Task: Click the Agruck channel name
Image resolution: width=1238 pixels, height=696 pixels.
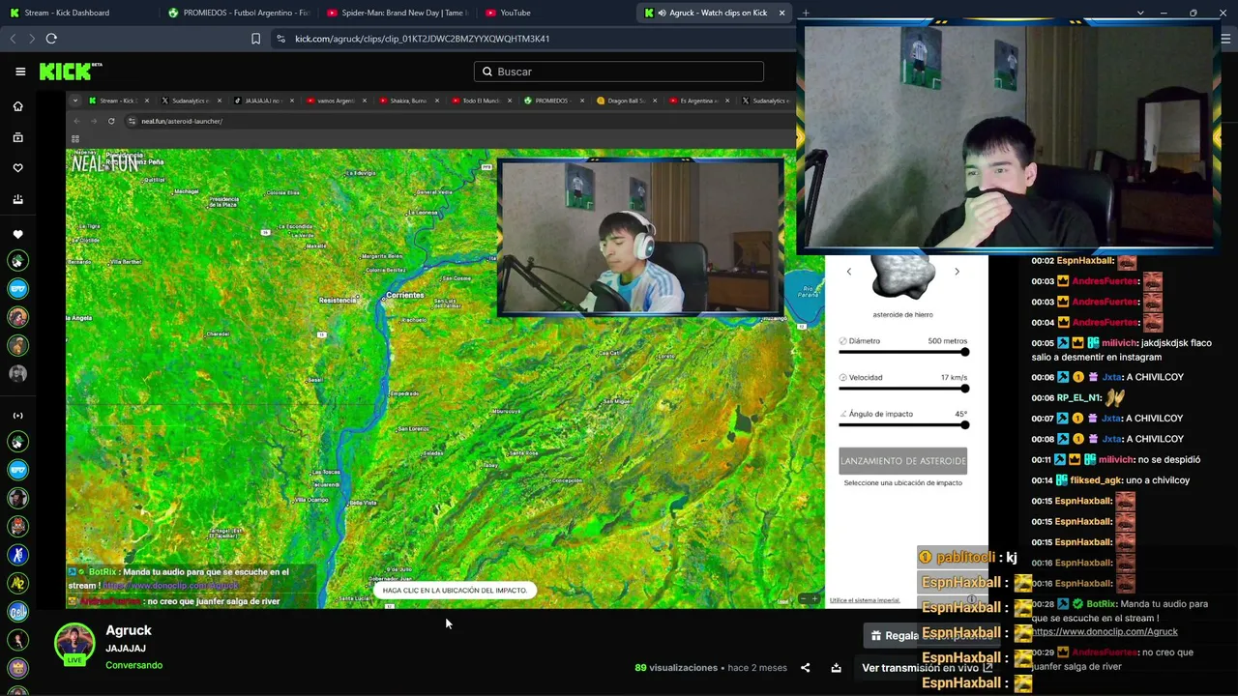Action: point(129,630)
